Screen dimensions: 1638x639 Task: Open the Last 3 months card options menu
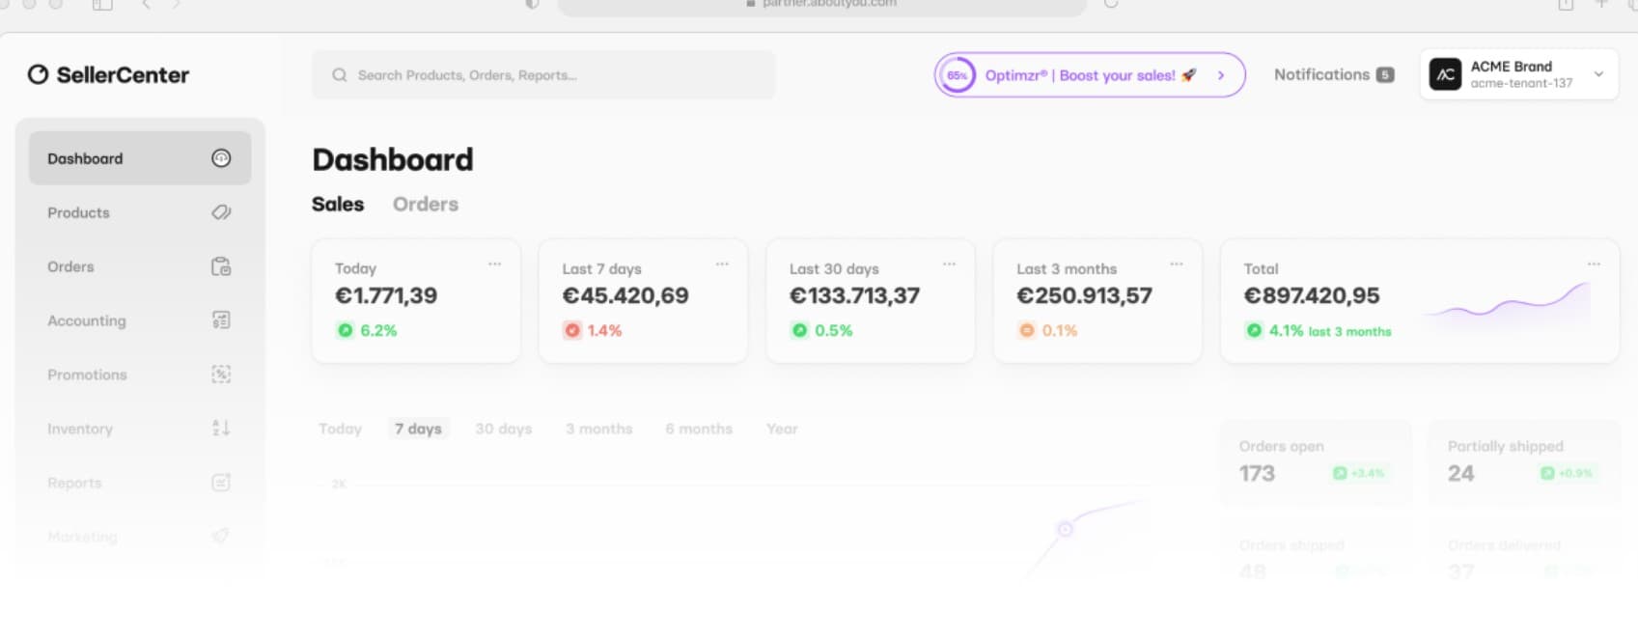point(1177,264)
